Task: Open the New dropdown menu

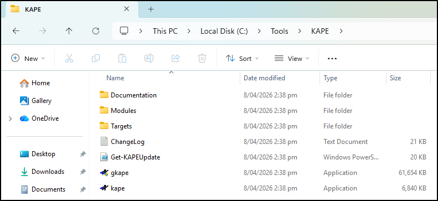Action: click(x=28, y=58)
